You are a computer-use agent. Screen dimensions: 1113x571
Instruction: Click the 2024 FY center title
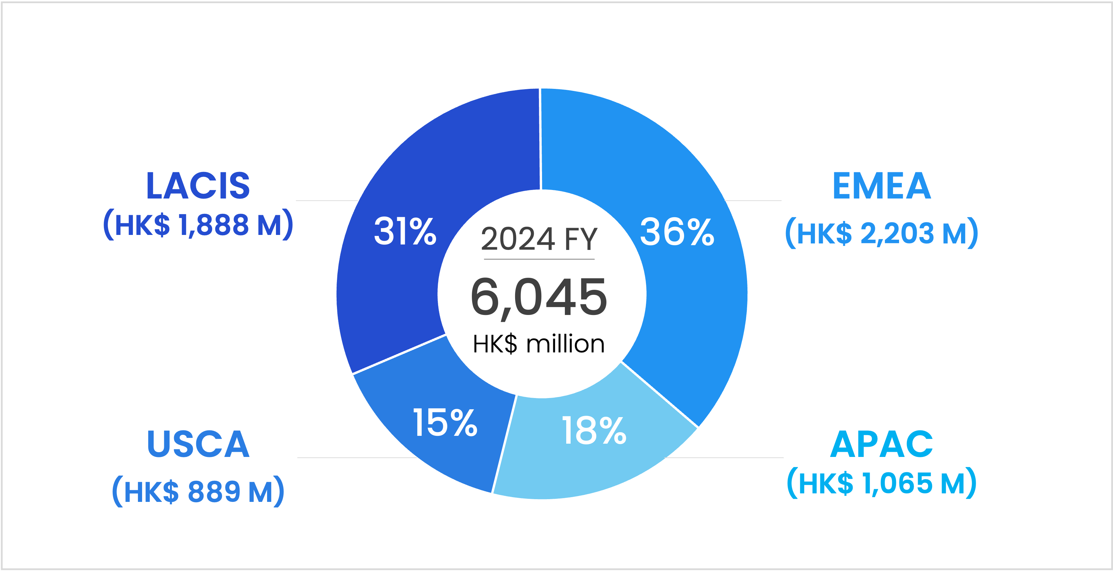coord(539,239)
